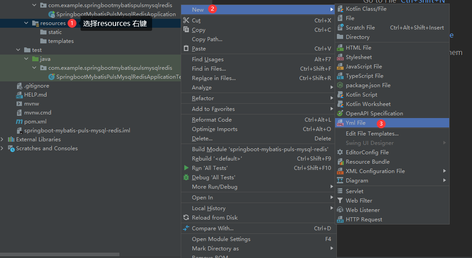Click the HTML File icon
This screenshot has width=472, height=258.
[x=340, y=47]
